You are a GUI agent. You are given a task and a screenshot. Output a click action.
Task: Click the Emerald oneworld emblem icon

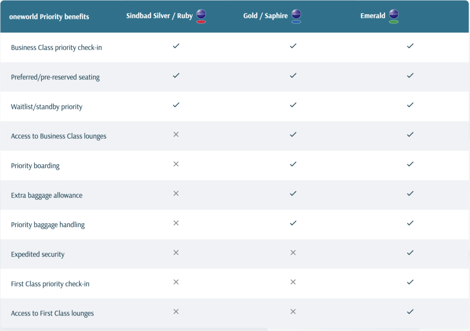[394, 16]
